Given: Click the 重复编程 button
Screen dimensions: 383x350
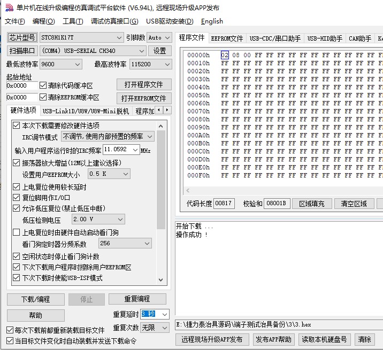Looking at the screenshot, I should tap(137, 299).
